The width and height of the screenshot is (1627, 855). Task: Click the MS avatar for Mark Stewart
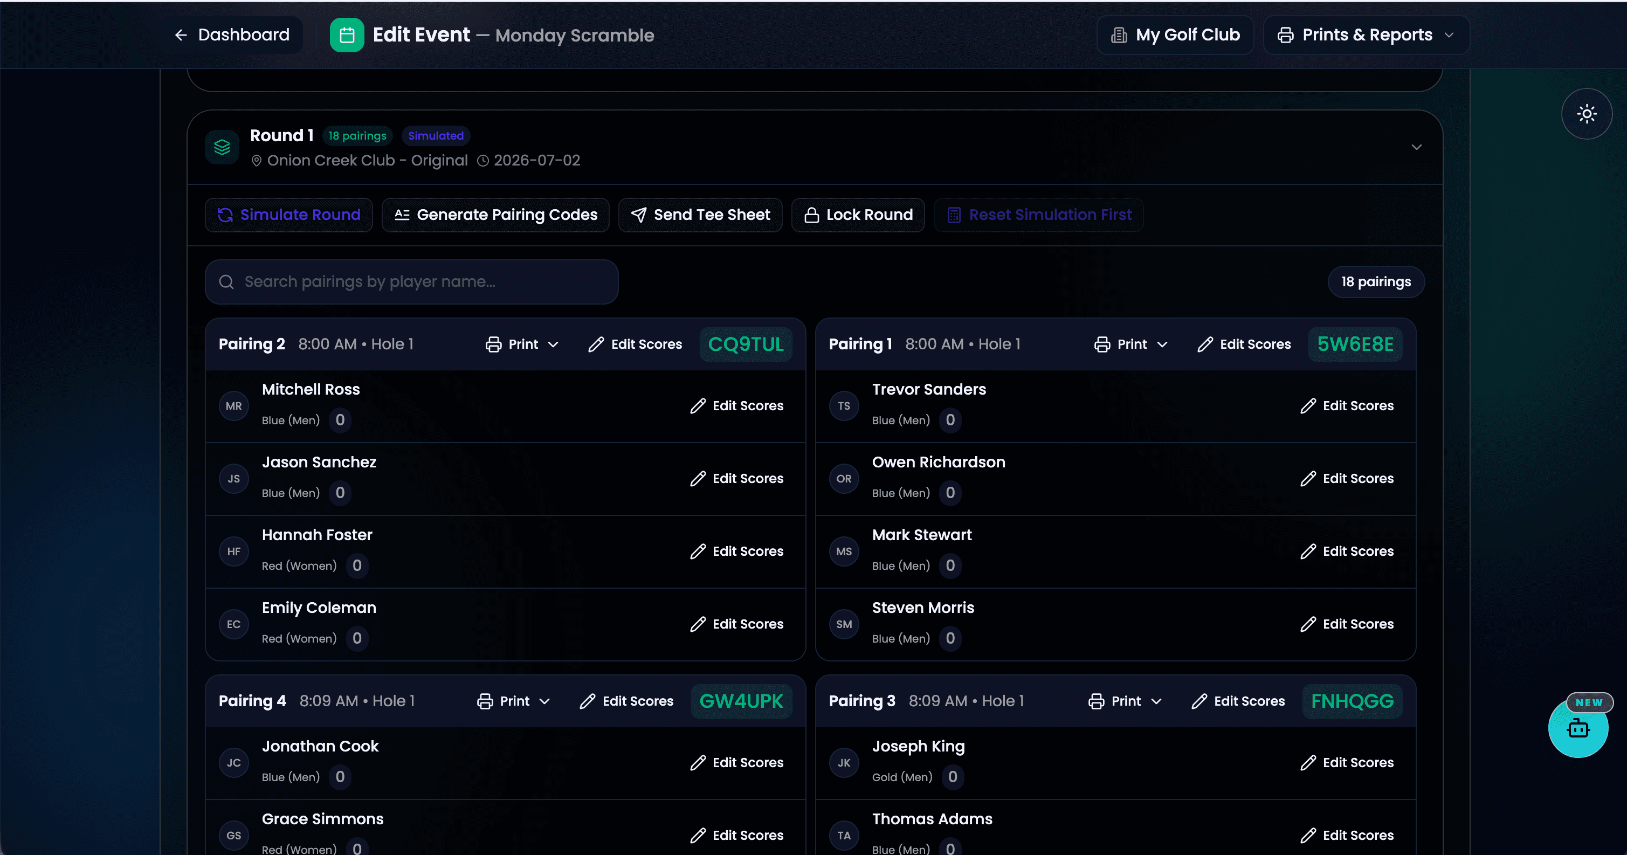tap(844, 551)
